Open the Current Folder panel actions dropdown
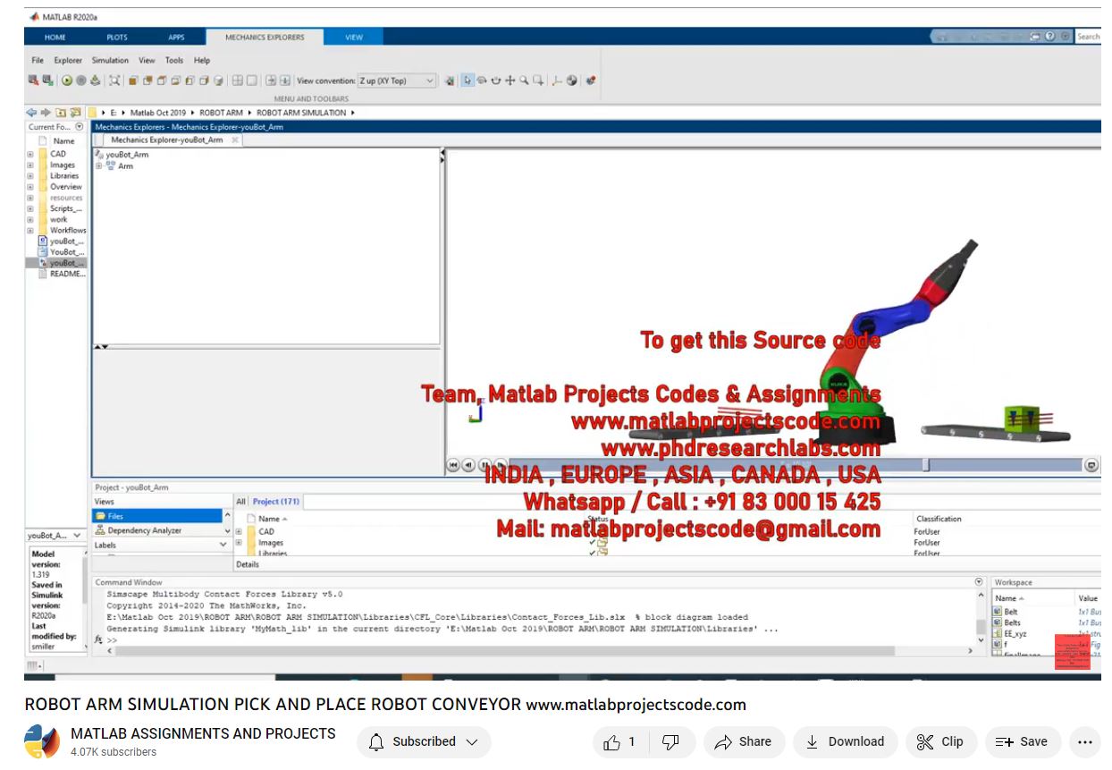Image resolution: width=1112 pixels, height=770 pixels. pyautogui.click(x=80, y=127)
